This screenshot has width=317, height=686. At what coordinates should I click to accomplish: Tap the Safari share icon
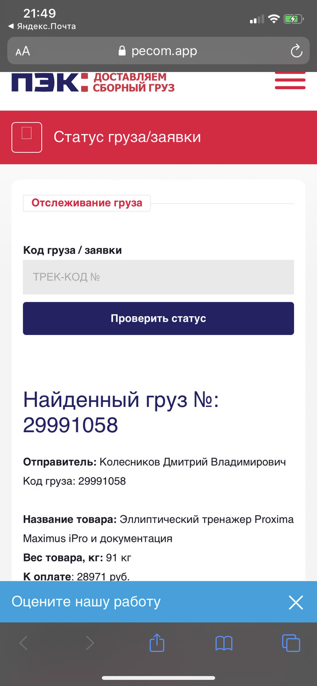[x=157, y=643]
